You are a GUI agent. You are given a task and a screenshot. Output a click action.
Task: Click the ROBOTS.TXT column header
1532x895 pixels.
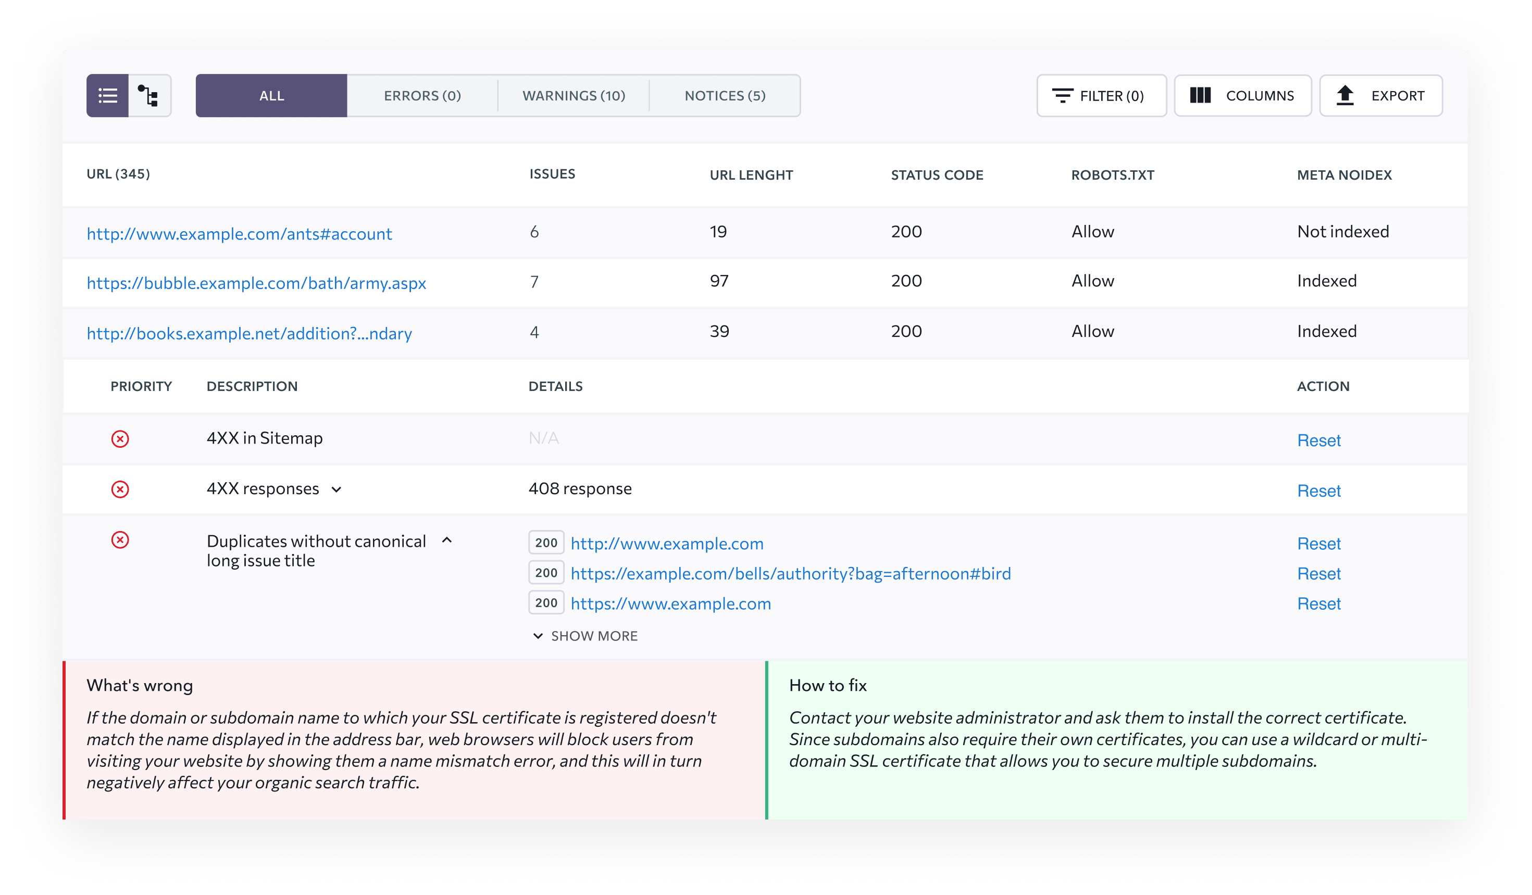point(1113,175)
